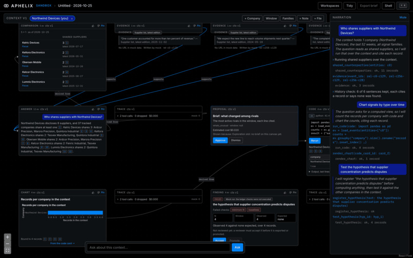The width and height of the screenshot is (413, 258).
Task: Click the Ask about this context field
Action: pyautogui.click(x=158, y=247)
